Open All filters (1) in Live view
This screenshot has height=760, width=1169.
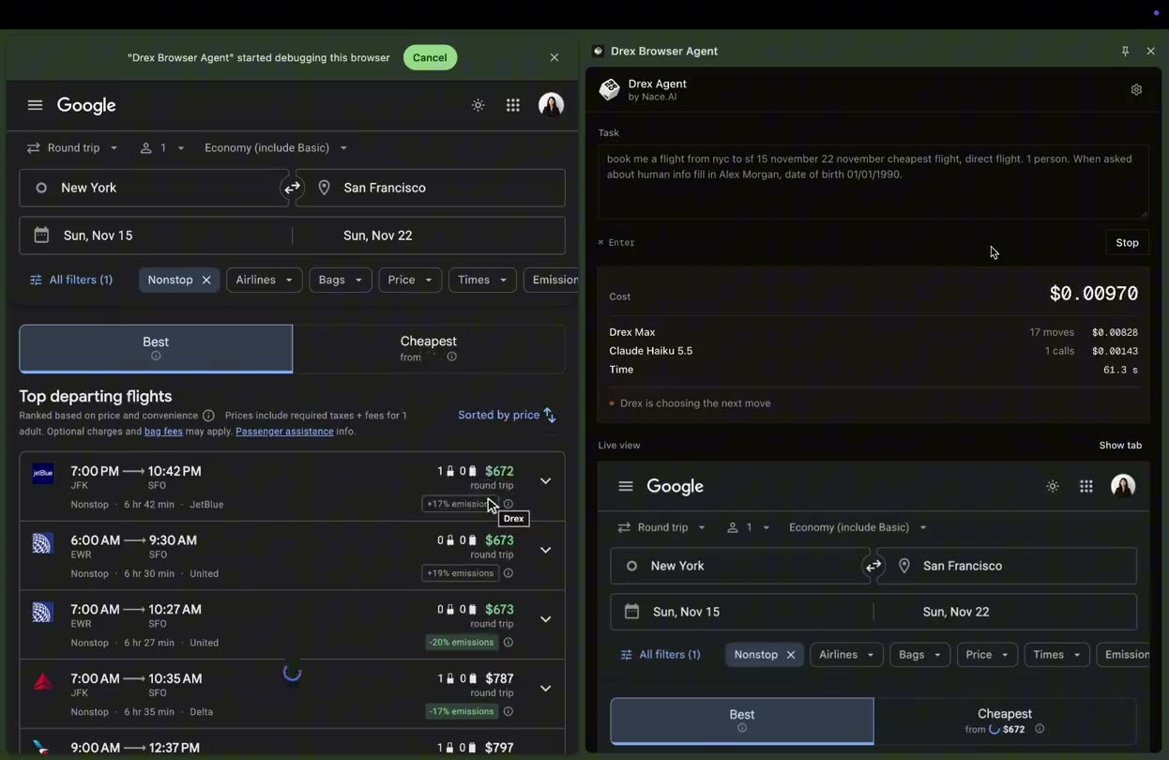tap(660, 655)
